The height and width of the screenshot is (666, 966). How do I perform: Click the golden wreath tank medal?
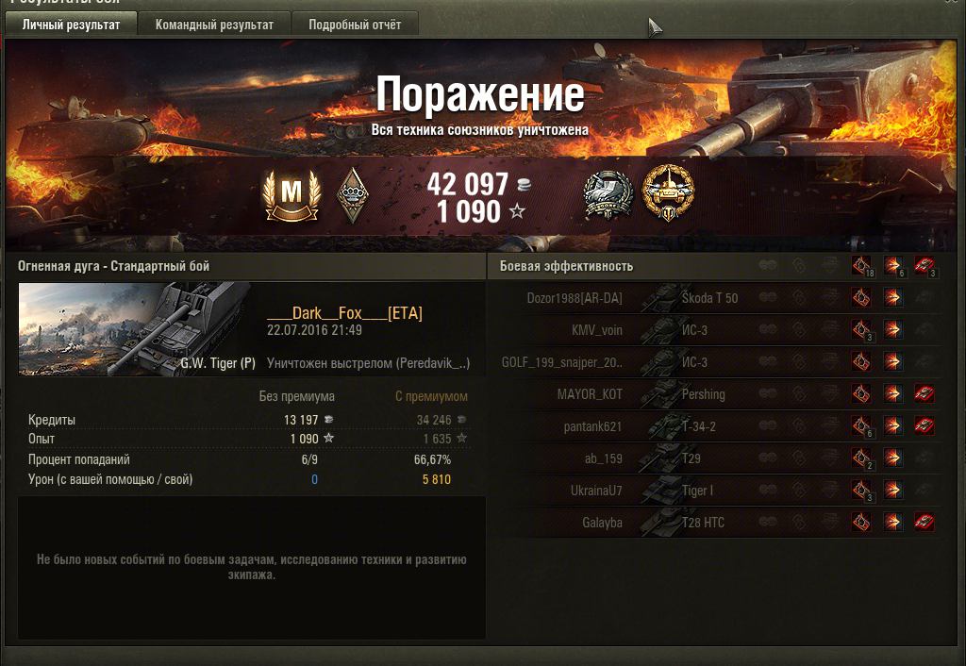point(669,192)
